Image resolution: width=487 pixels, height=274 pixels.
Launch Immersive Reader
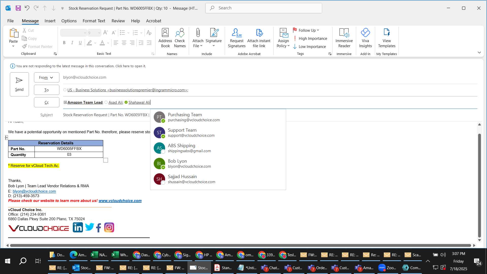tap(344, 38)
